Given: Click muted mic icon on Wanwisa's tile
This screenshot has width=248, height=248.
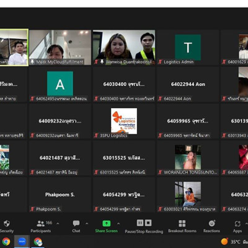Looking at the screenshot, I should coord(96,61).
